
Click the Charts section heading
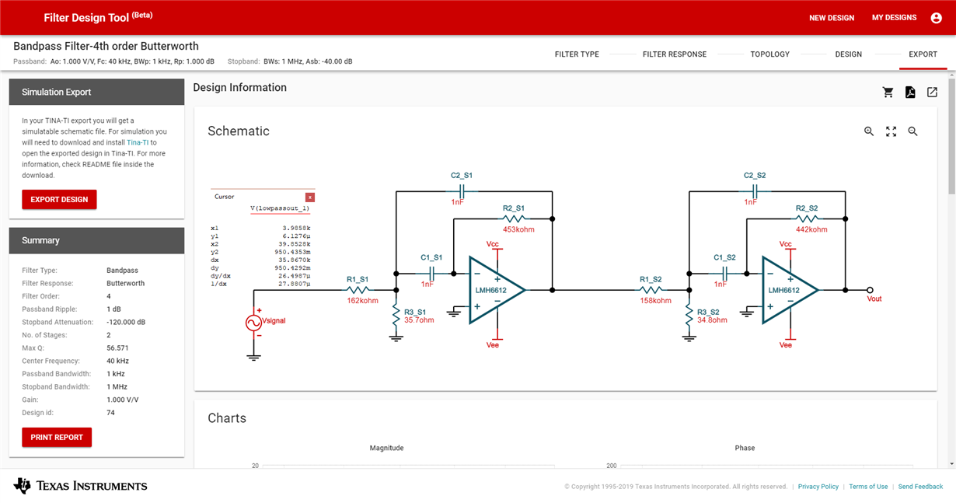pyautogui.click(x=227, y=418)
